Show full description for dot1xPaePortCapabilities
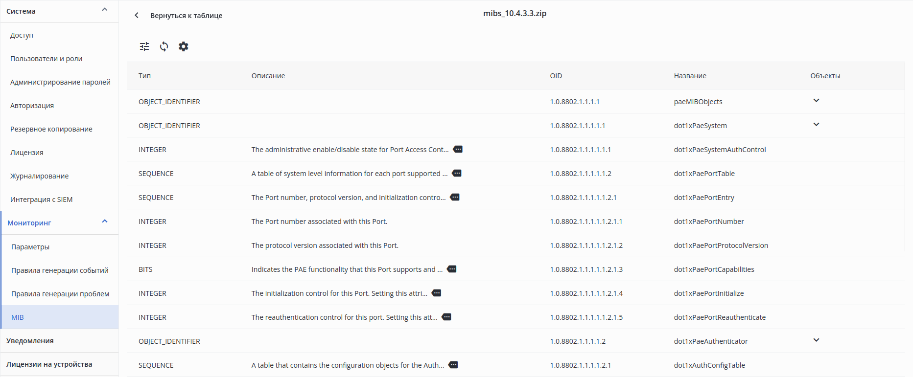The width and height of the screenshot is (913, 377). tap(452, 269)
